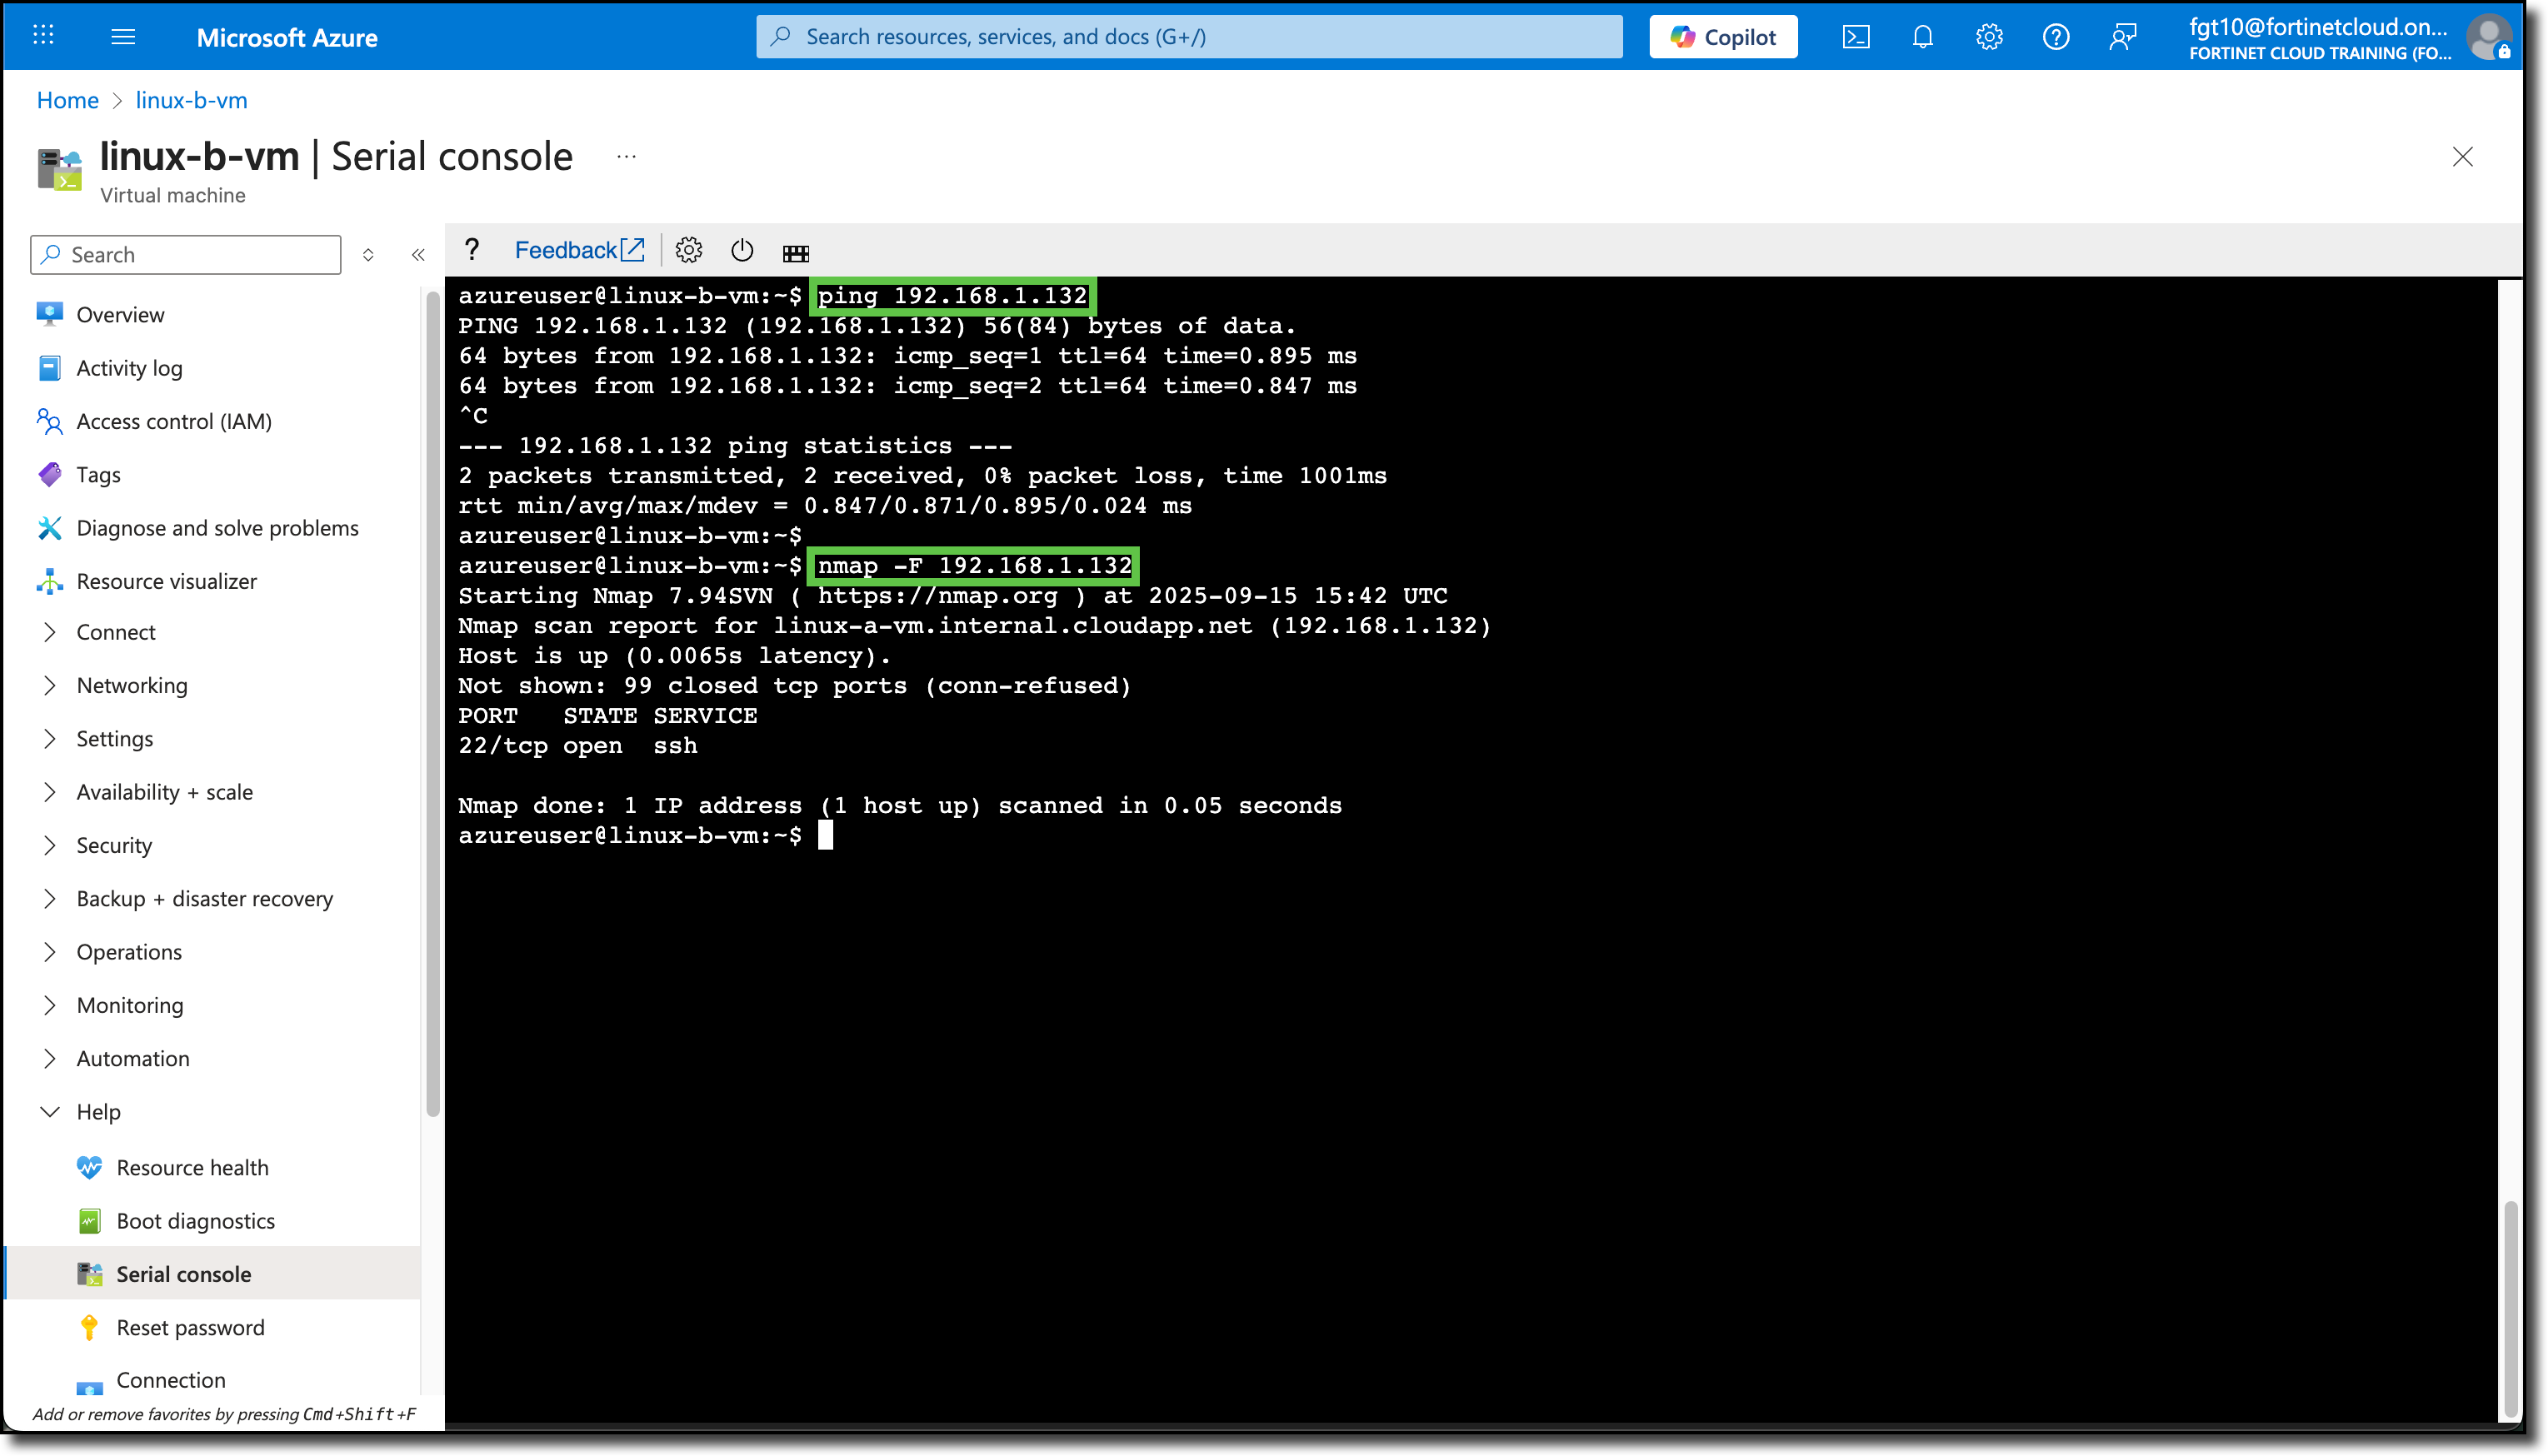The width and height of the screenshot is (2548, 1456).
Task: Open Cloud Shell from the top bar
Action: 1857,36
